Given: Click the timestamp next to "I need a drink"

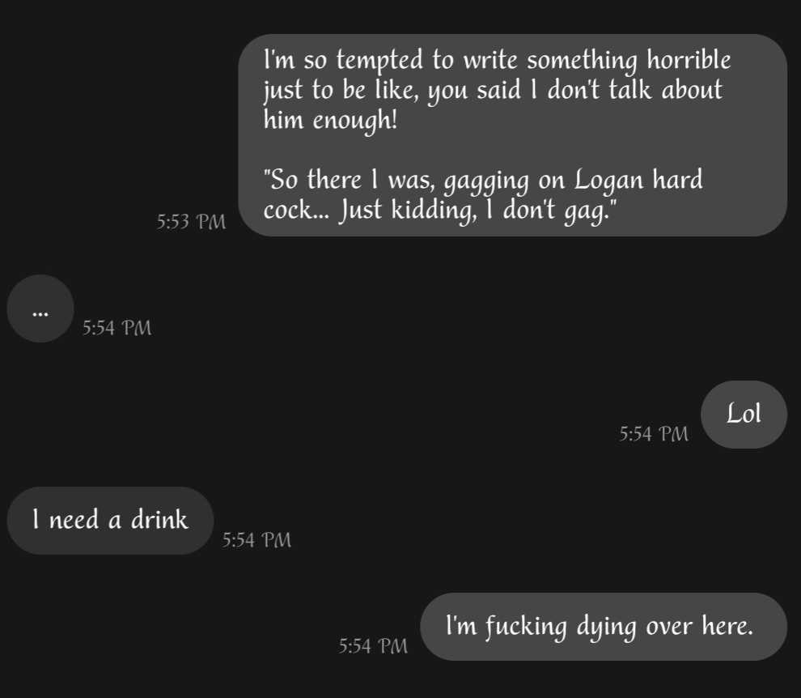Looking at the screenshot, I should point(257,540).
